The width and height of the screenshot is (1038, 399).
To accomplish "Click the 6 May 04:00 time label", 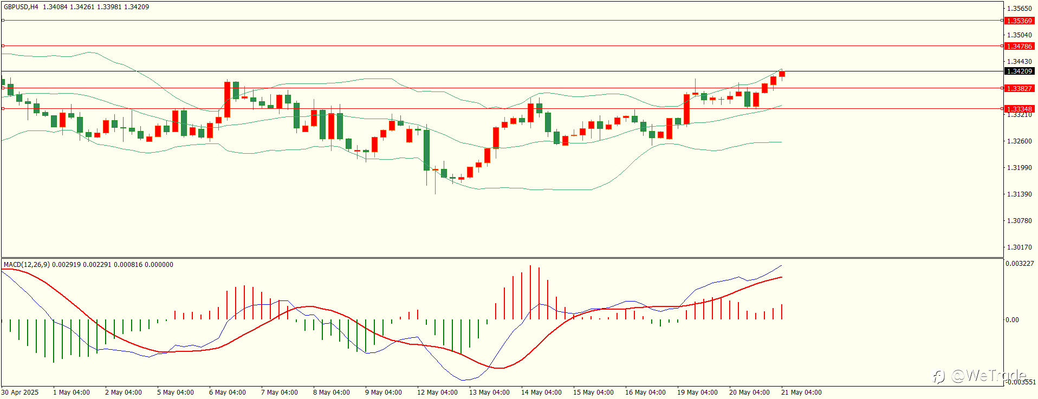I will coord(228,393).
